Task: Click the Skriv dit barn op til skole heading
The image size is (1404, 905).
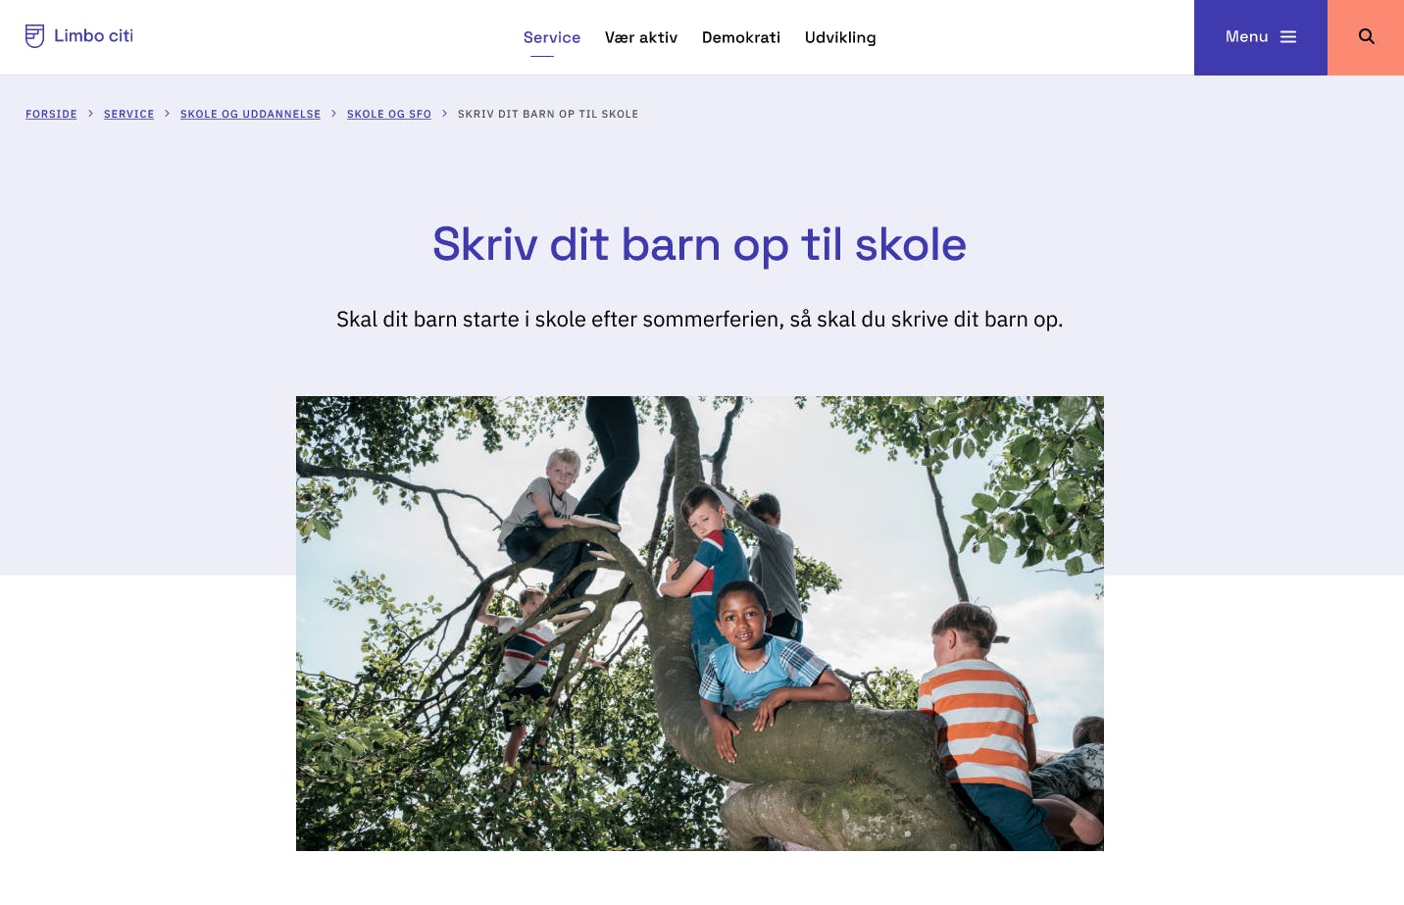Action: coord(700,244)
